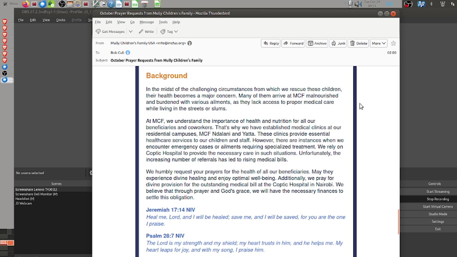The width and height of the screenshot is (457, 257).
Task: Click Start Virtual Camera in OBS
Action: coord(438,207)
